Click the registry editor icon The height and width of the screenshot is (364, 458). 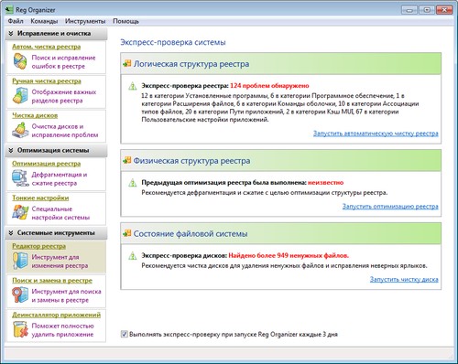20,261
